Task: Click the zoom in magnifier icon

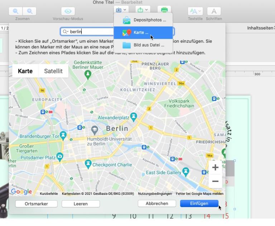Action: tap(29, 11)
